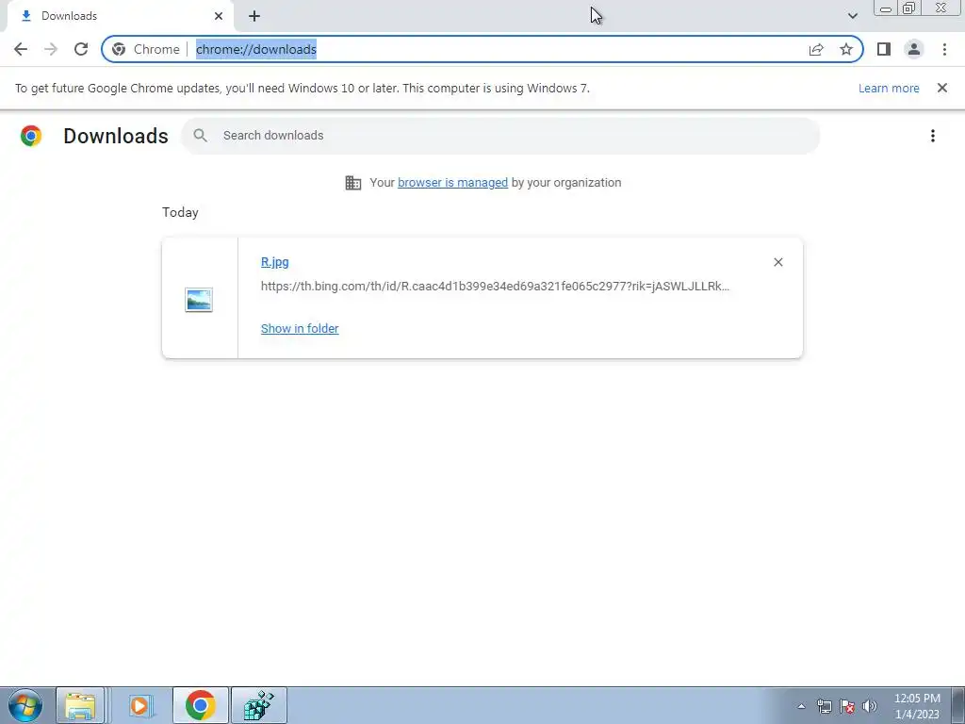Click the Chrome taskbar icon
The height and width of the screenshot is (724, 965).
[x=201, y=705]
